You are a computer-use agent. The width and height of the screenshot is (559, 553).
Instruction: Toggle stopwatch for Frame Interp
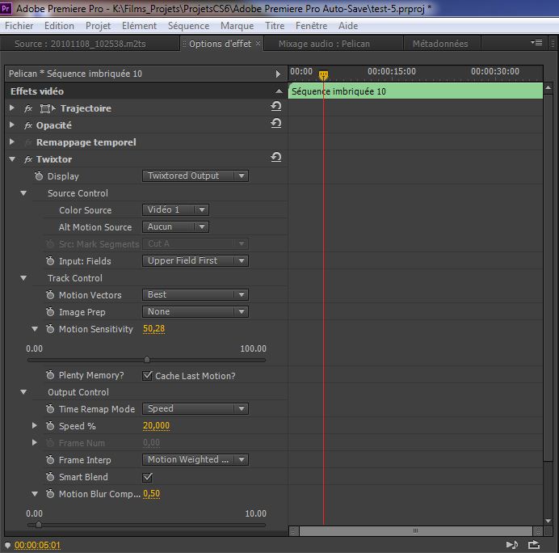50,460
